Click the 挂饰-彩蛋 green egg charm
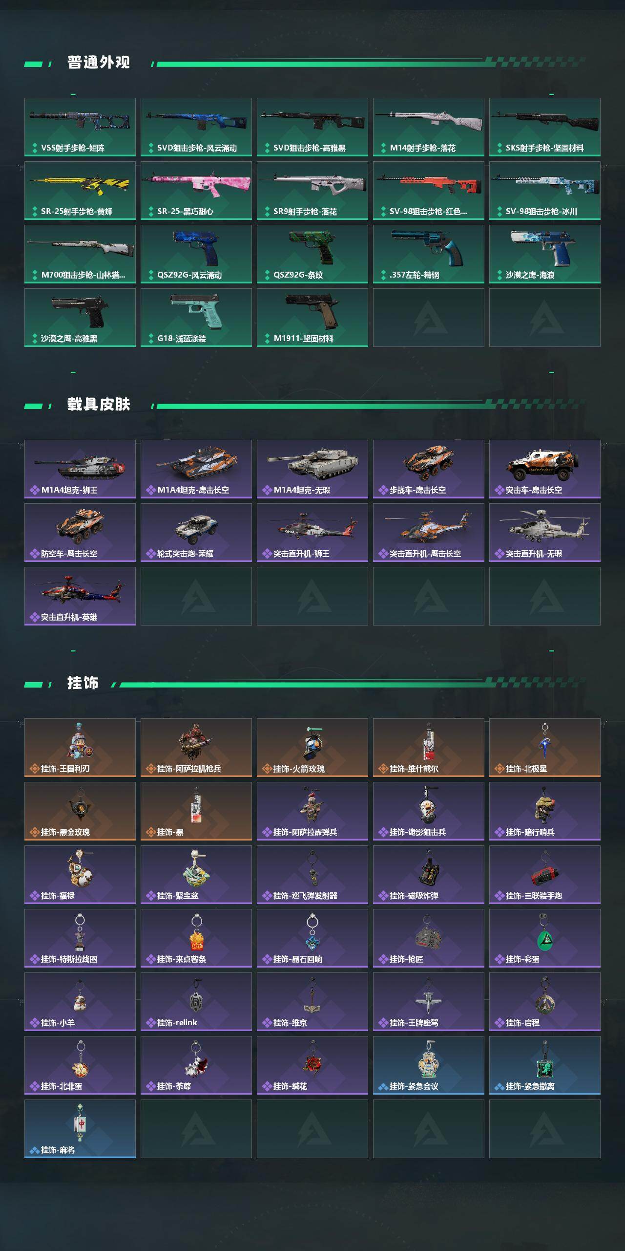Image resolution: width=625 pixels, height=1251 pixels. point(545,938)
